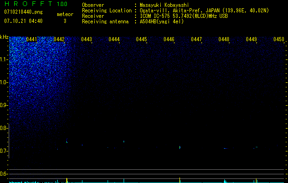Screen dimensions: 288x183
Task: Click the 0.6 kHz axis label
Action: (4, 174)
